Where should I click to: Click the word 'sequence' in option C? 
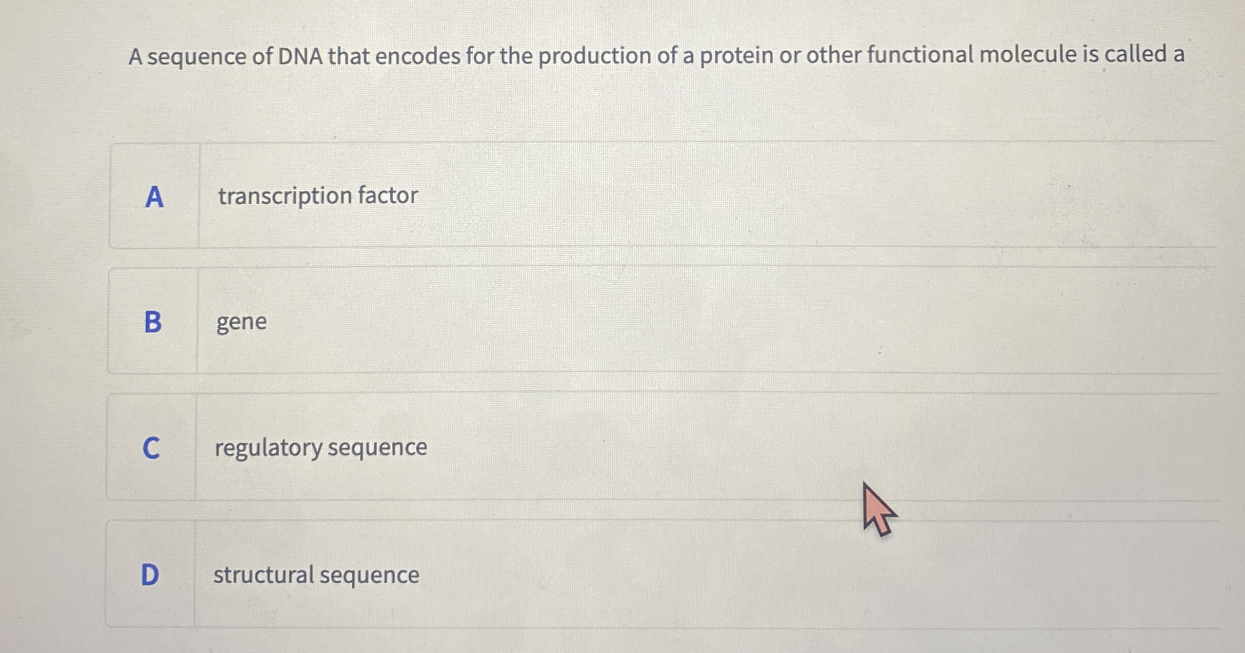click(376, 447)
